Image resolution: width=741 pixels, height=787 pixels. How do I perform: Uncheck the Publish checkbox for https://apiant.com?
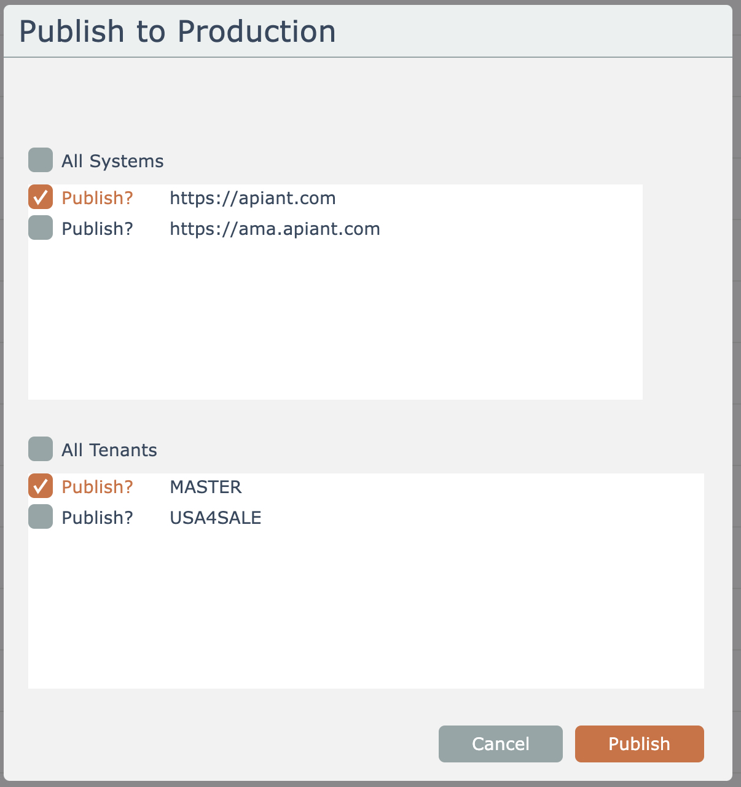pyautogui.click(x=41, y=197)
